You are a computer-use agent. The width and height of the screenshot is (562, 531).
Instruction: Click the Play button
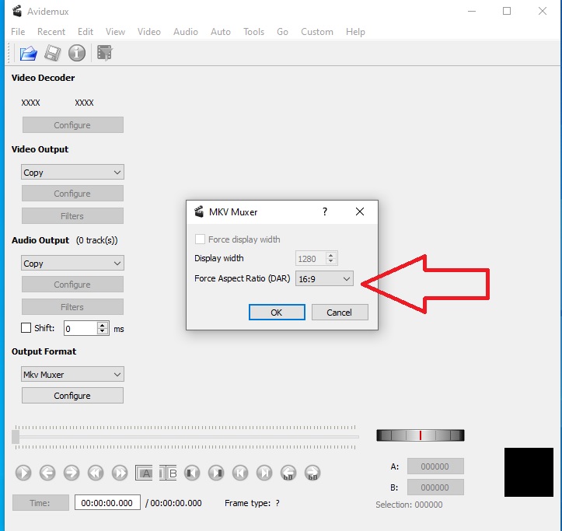23,473
